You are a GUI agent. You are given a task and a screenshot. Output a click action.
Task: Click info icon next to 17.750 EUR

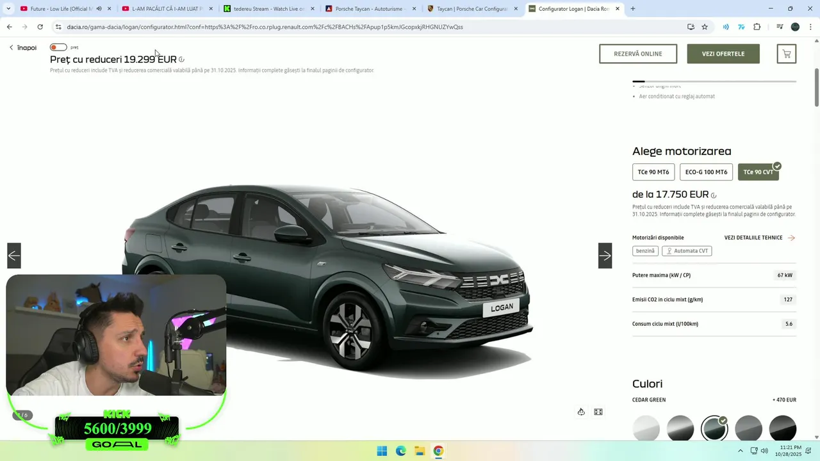click(x=714, y=196)
